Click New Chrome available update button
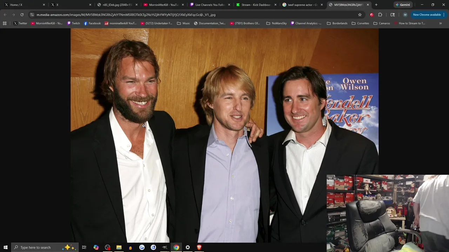Screen dimensions: 449x252 [429, 15]
